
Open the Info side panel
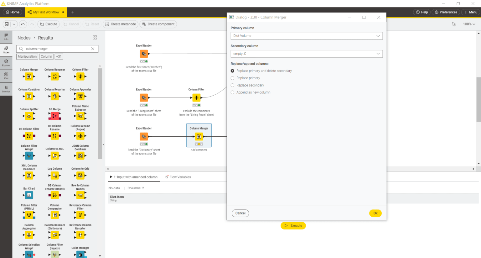6,37
